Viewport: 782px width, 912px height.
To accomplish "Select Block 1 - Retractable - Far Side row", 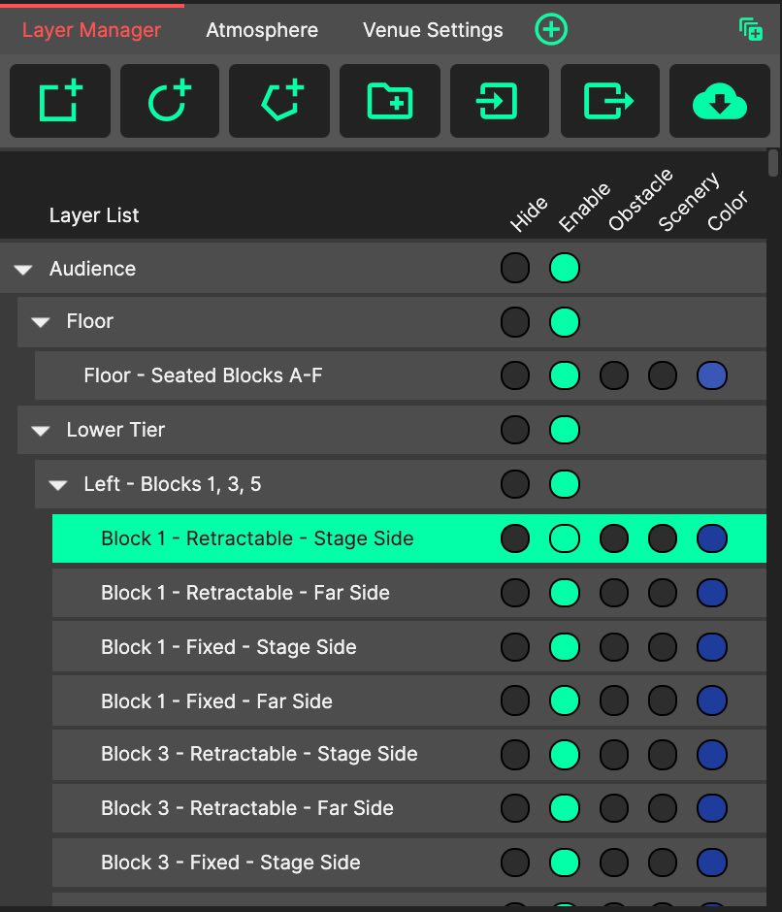I will click(x=409, y=593).
